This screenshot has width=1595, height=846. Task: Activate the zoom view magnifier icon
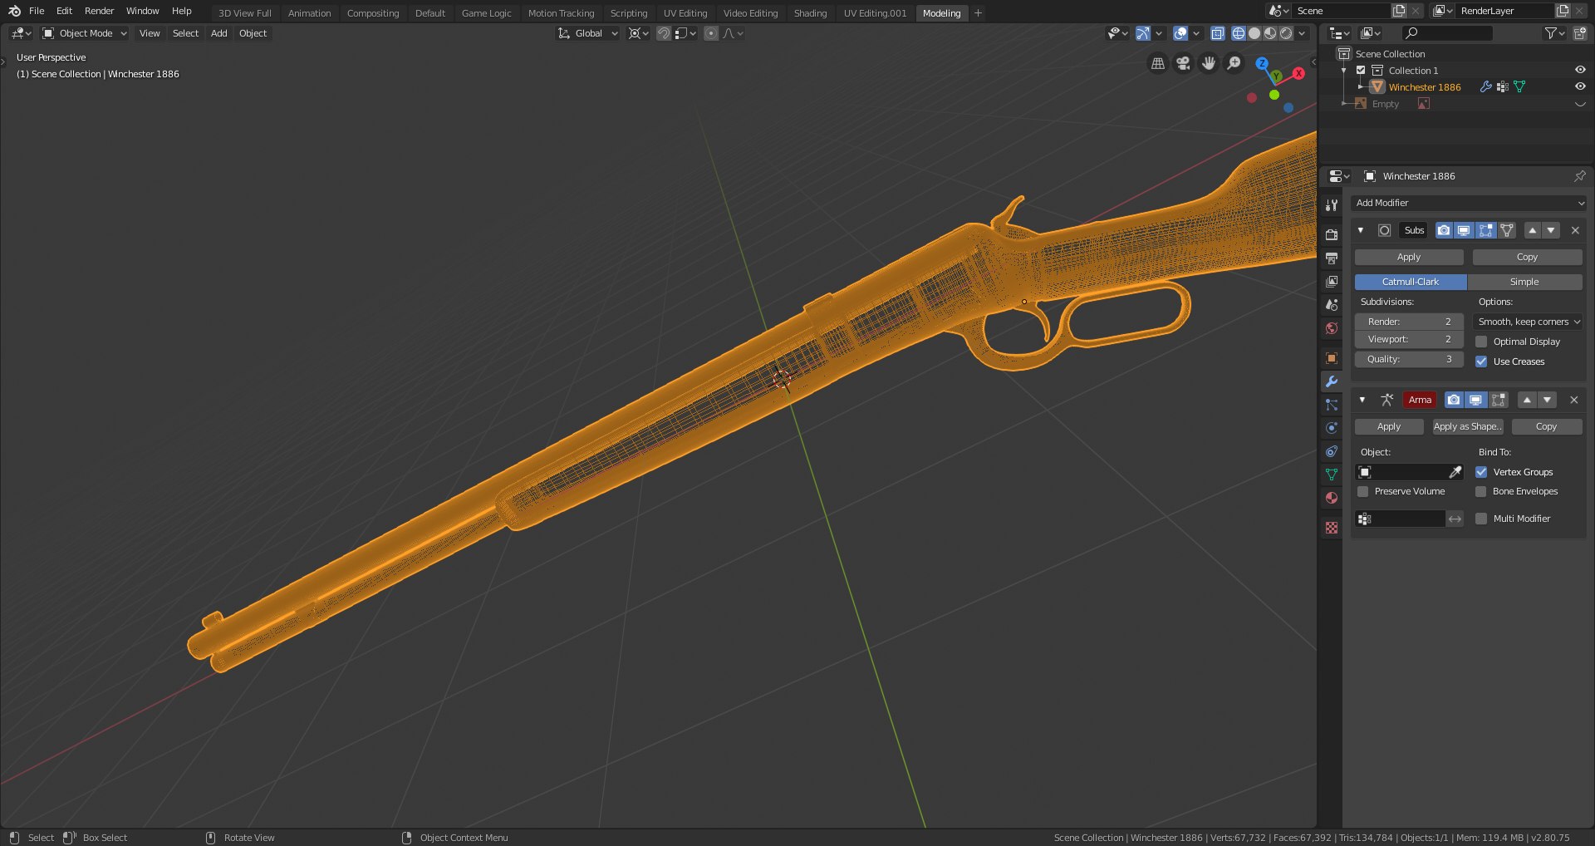(1234, 63)
